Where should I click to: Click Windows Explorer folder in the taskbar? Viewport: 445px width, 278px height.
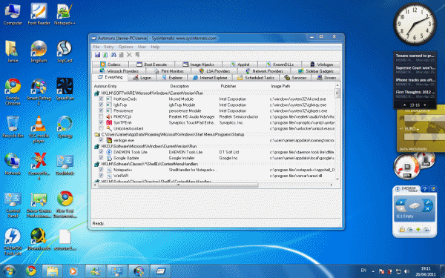point(52,271)
